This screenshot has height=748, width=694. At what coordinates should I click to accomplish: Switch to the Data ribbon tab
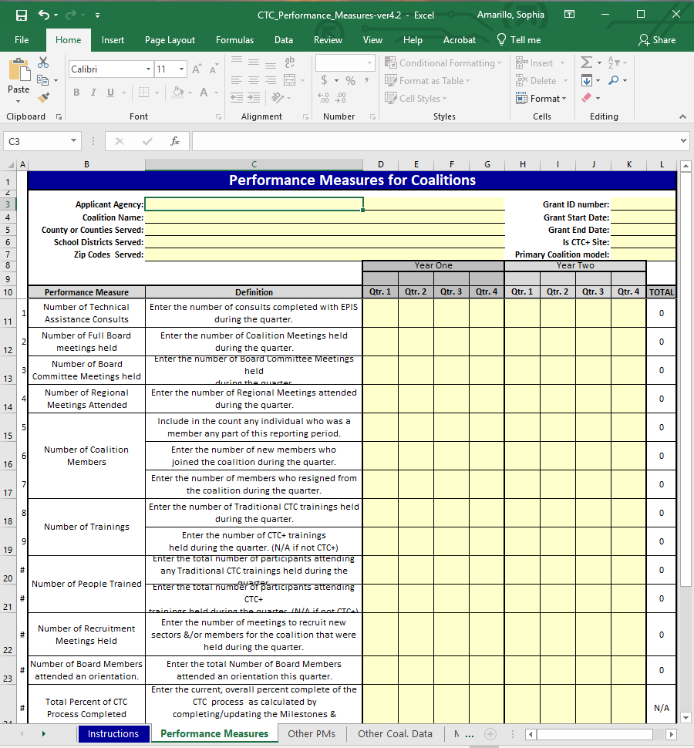coord(283,40)
